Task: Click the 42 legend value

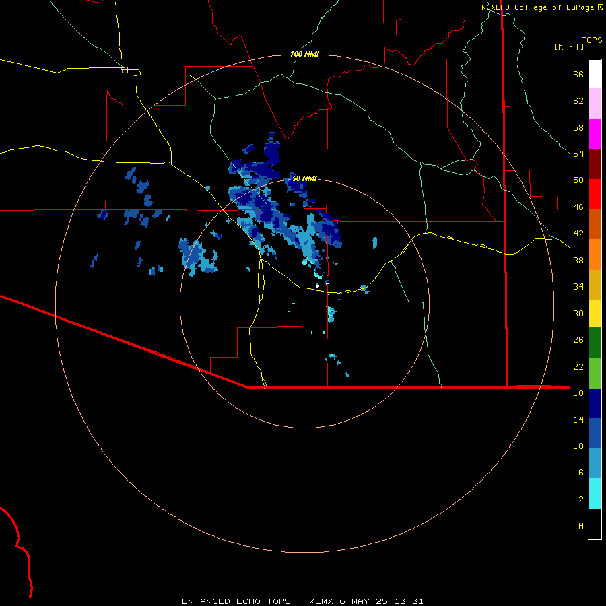Action: click(578, 234)
